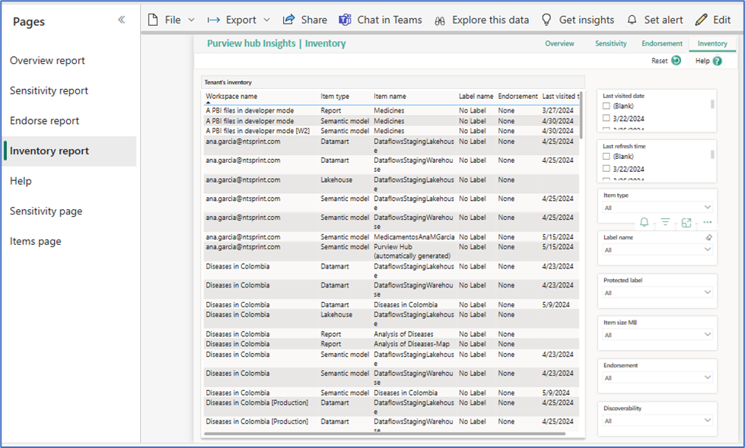Clear selections with eraser icon on Label name

click(x=709, y=237)
